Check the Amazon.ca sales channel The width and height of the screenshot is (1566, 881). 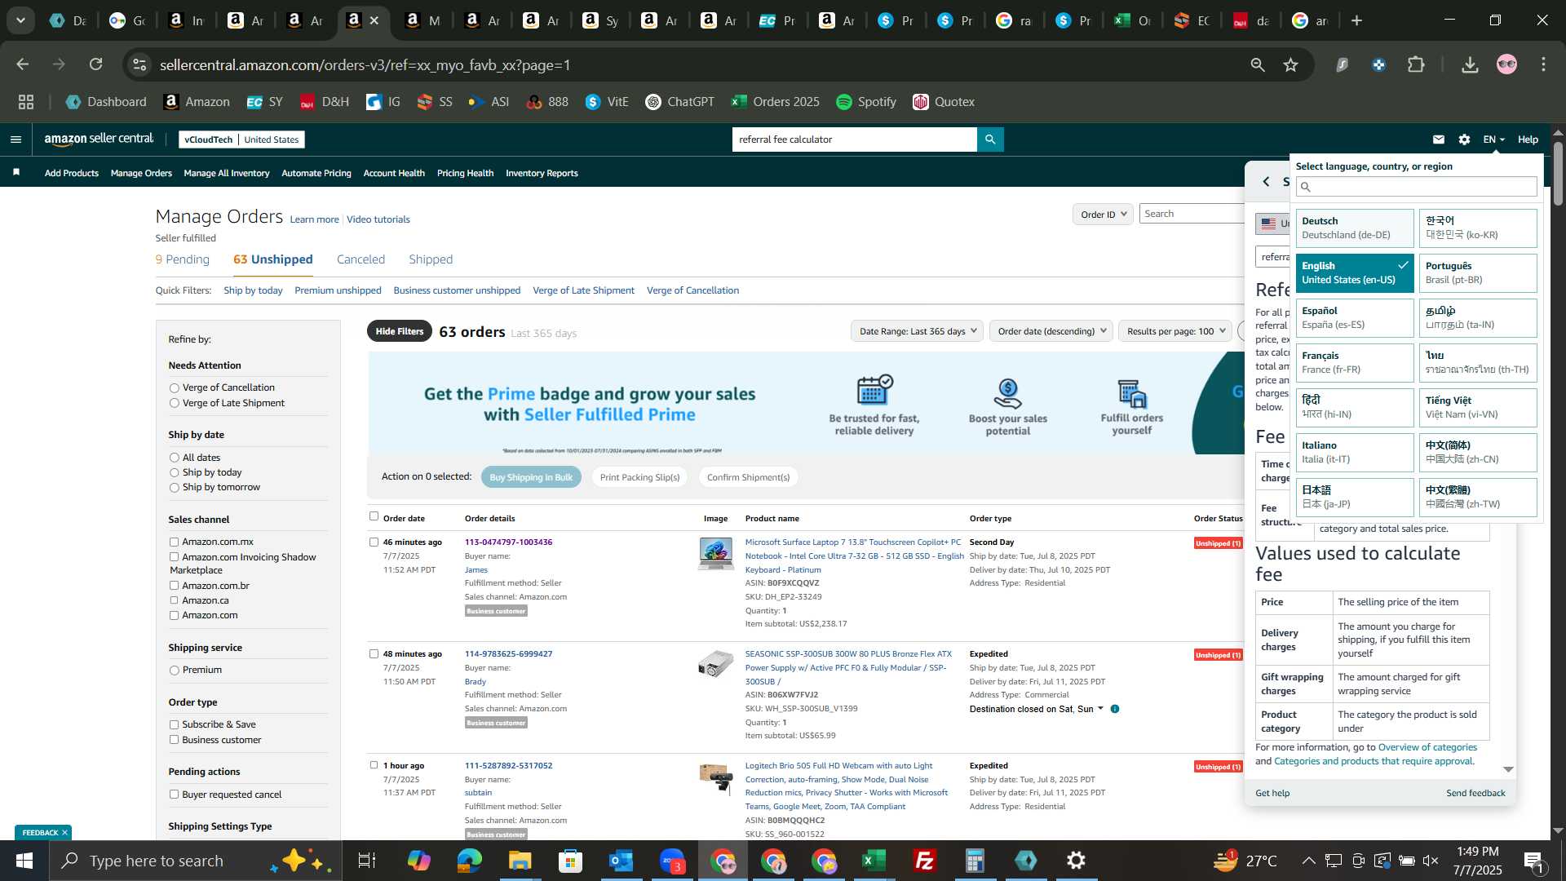(x=174, y=600)
